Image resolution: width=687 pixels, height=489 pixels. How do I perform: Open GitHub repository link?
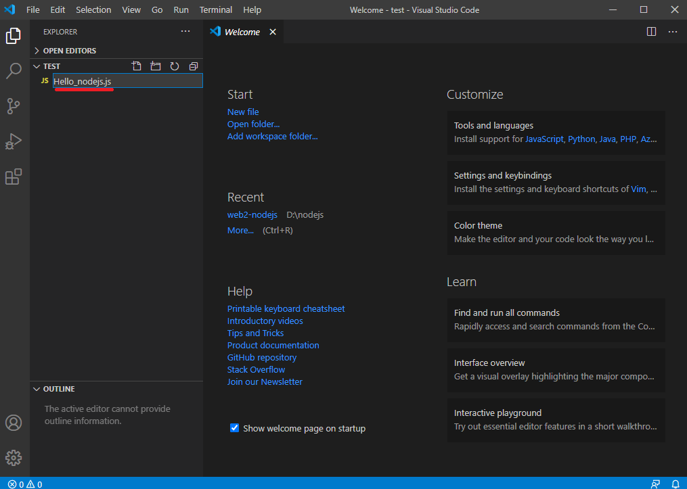coord(262,358)
